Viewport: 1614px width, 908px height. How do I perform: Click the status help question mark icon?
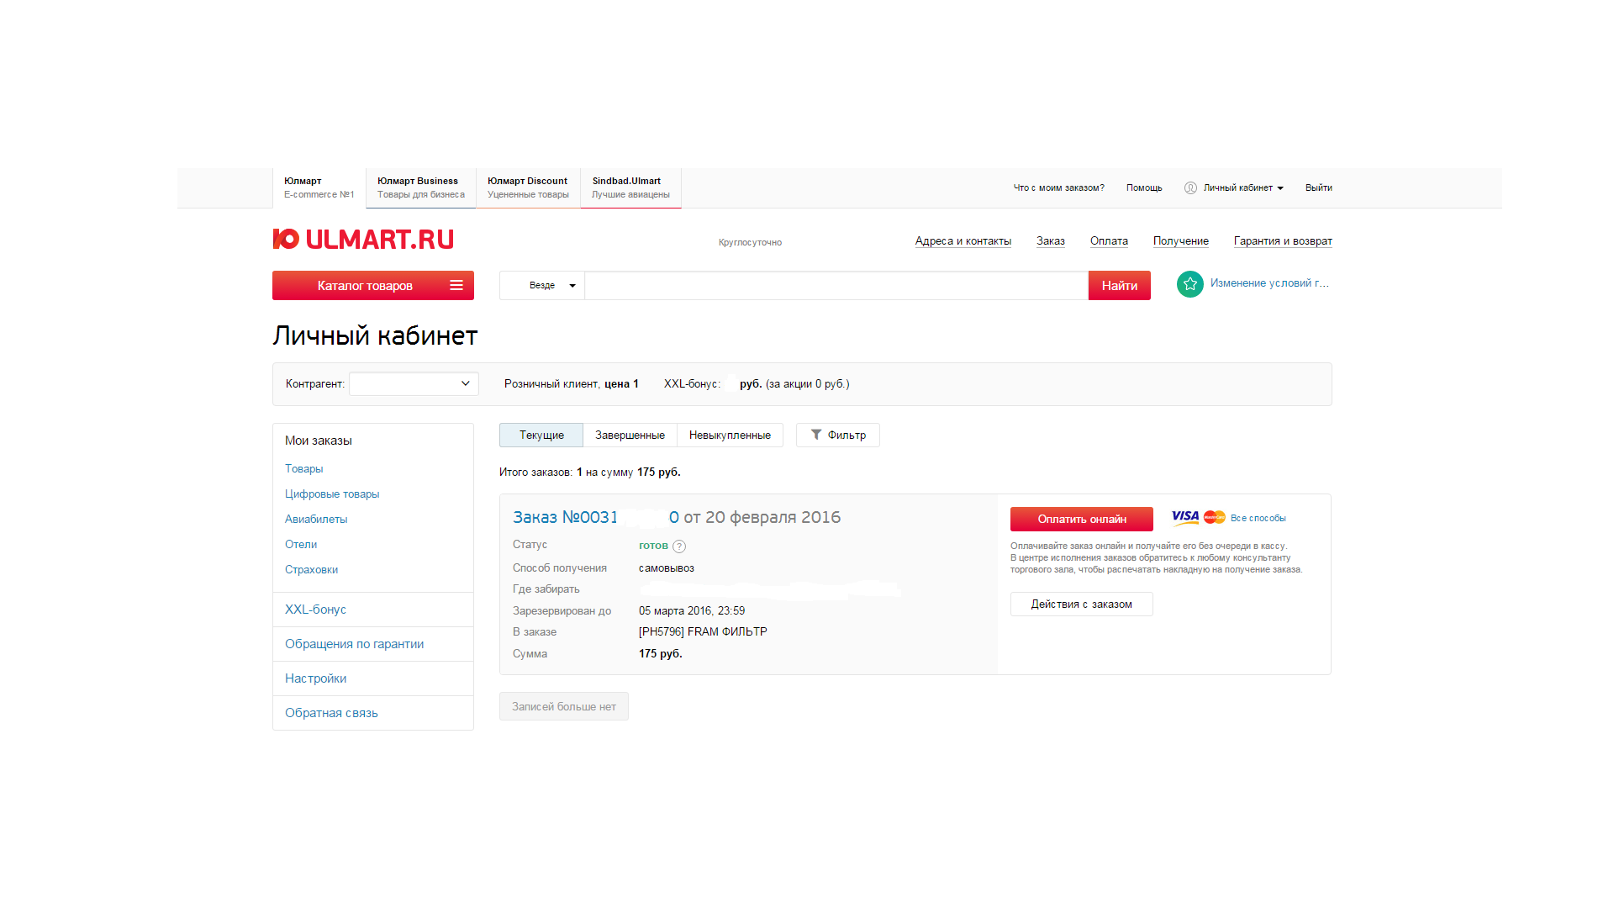coord(679,546)
